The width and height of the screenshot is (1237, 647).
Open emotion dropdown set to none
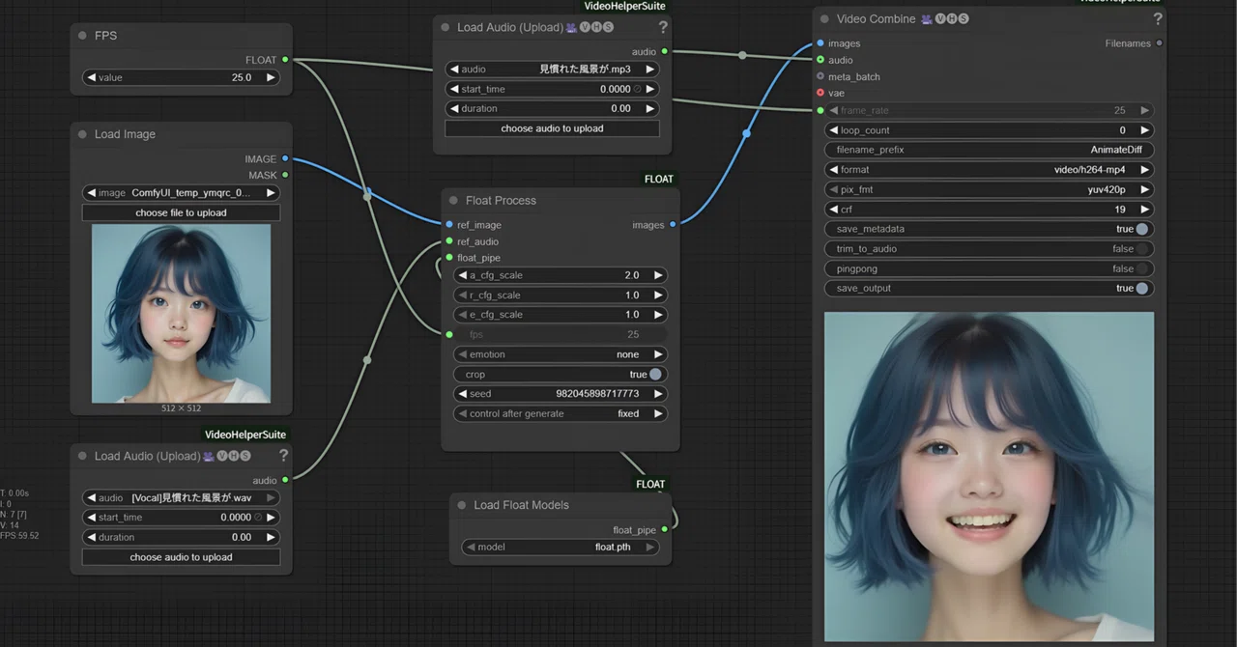coord(561,354)
